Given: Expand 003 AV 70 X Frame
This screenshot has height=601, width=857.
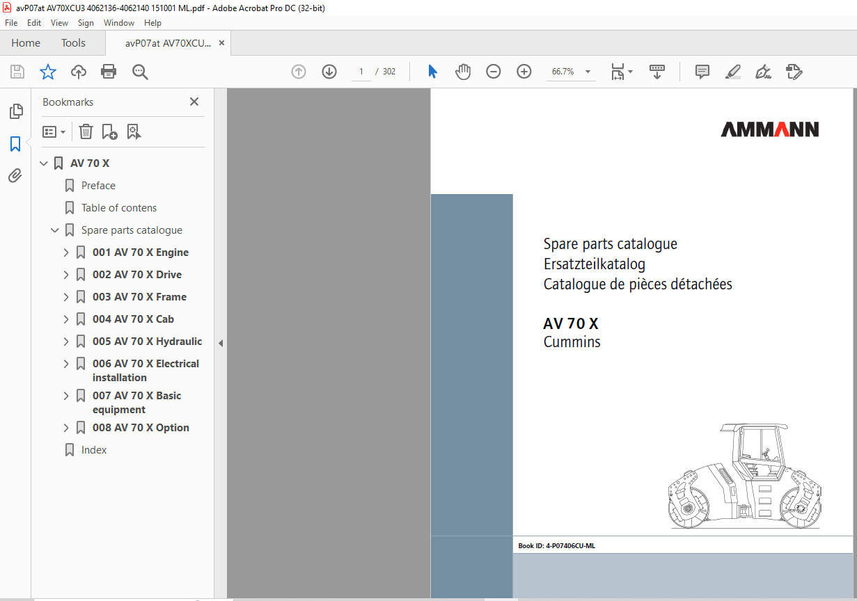Looking at the screenshot, I should [x=66, y=297].
